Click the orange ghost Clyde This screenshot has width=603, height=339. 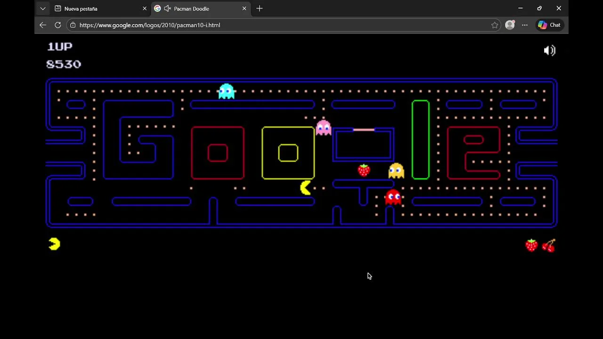pos(396,170)
